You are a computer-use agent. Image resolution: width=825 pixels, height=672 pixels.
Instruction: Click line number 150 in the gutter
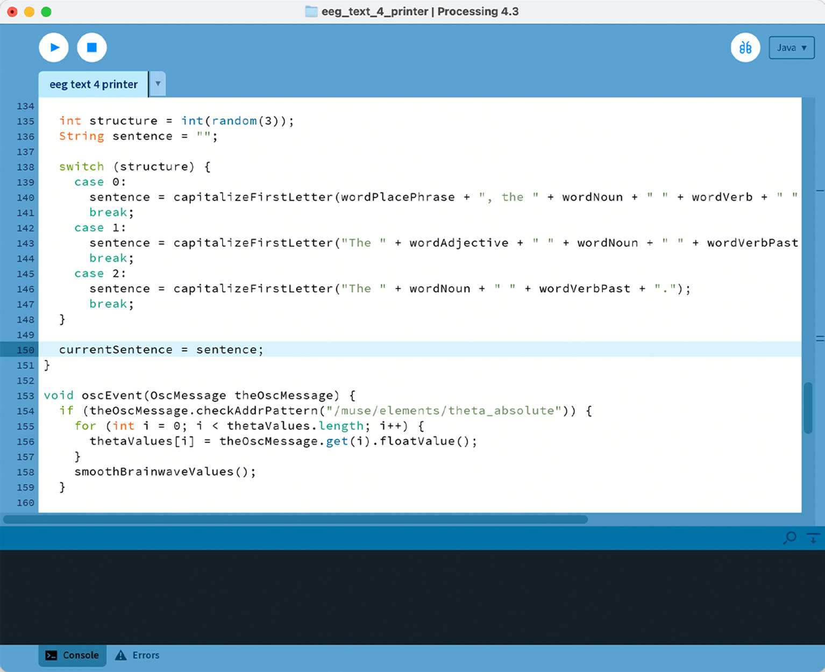(25, 350)
